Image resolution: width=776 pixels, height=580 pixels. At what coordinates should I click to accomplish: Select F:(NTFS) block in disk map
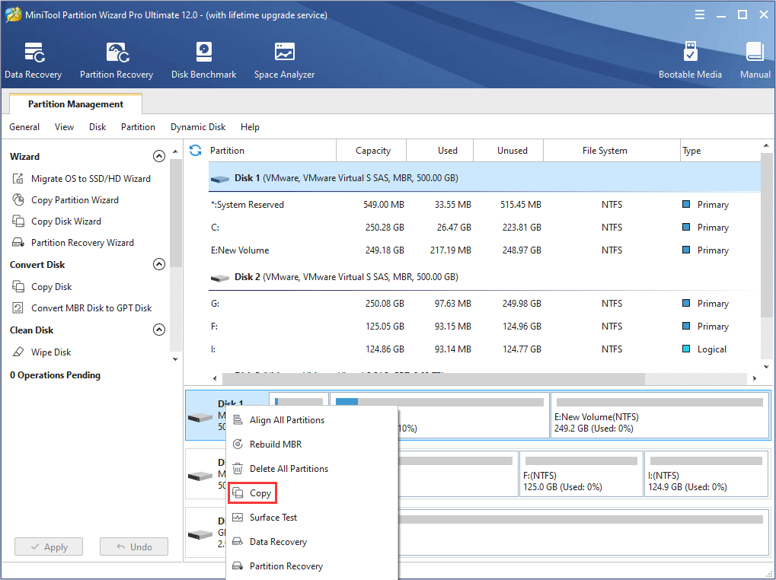tap(581, 473)
